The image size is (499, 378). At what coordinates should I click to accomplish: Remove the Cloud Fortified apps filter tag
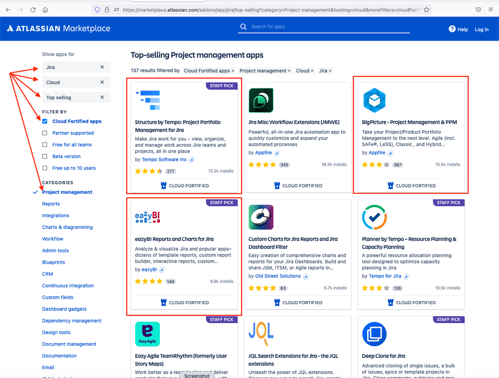[x=233, y=70]
